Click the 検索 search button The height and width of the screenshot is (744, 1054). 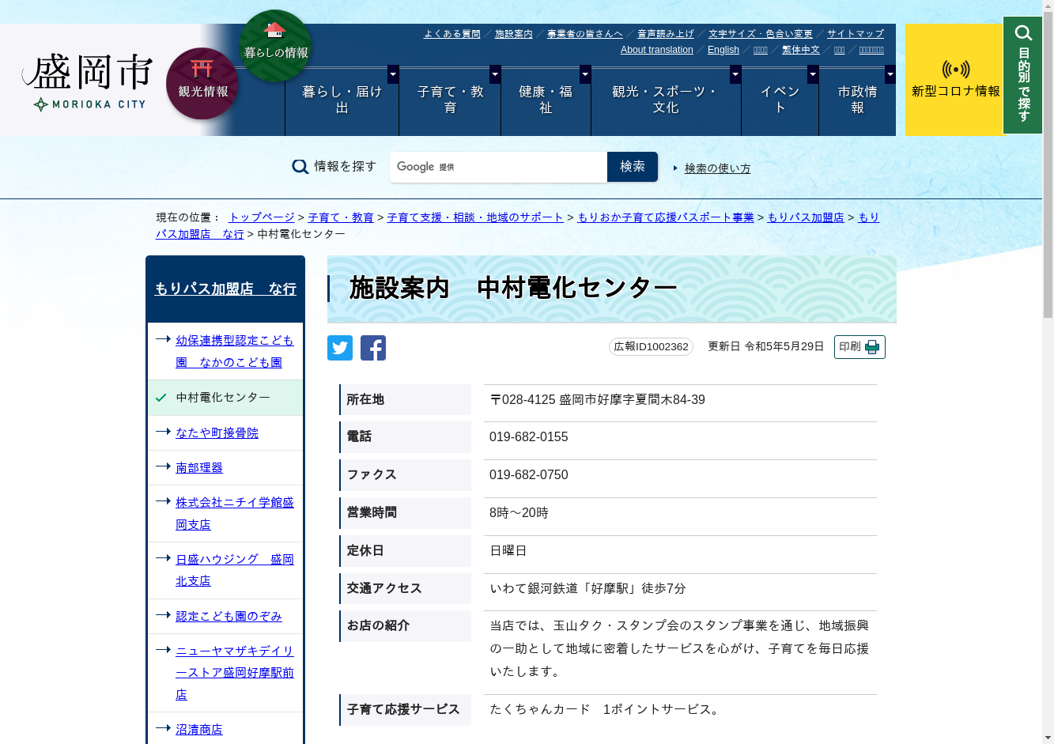click(x=633, y=167)
